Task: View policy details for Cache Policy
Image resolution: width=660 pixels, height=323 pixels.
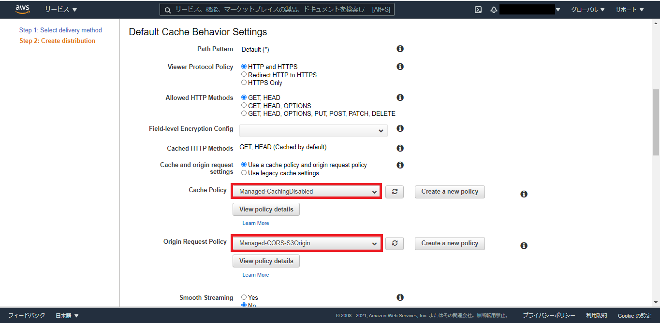Action: [x=266, y=210]
